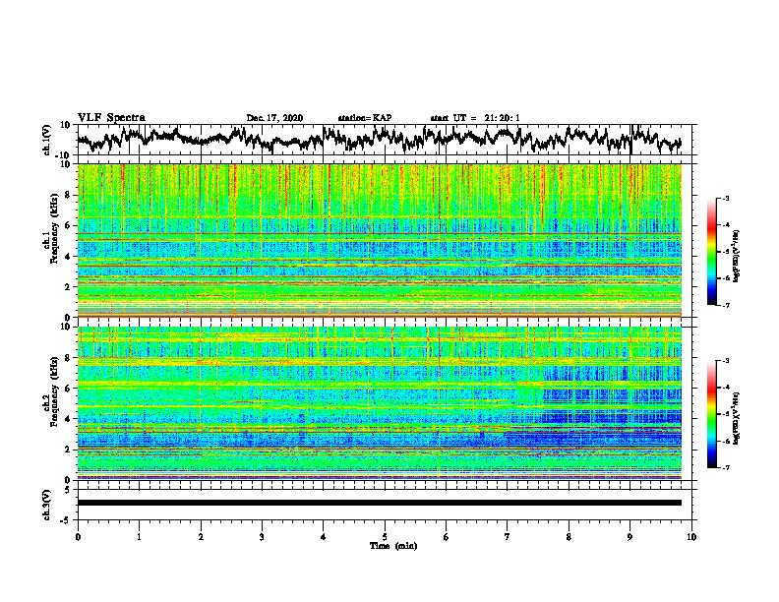This screenshot has width=779, height=602.
Task: Click the 'station=KAP' label
Action: pos(365,118)
